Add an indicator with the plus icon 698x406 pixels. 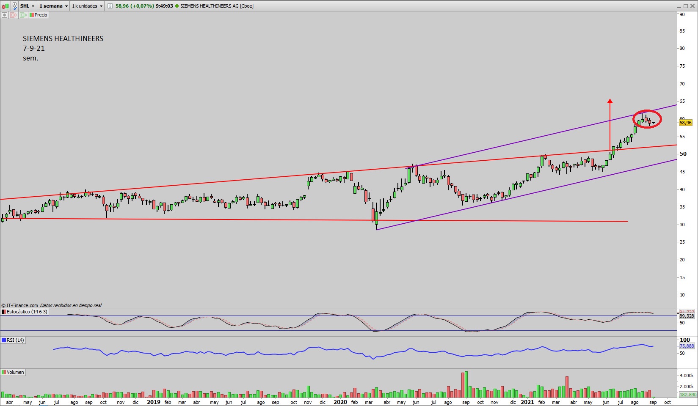pos(5,15)
